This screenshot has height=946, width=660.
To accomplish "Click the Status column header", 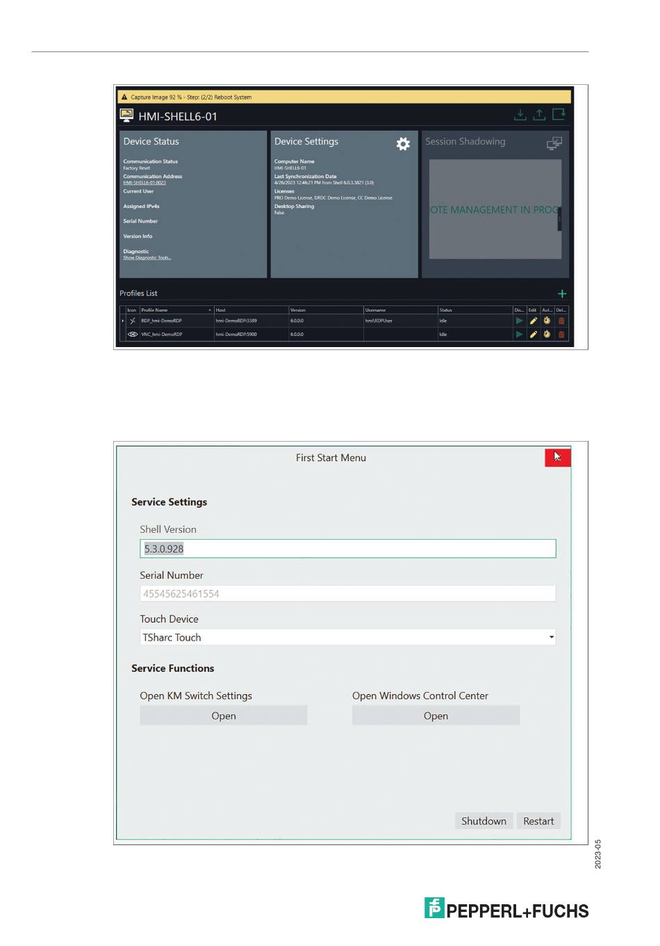I will coord(475,310).
